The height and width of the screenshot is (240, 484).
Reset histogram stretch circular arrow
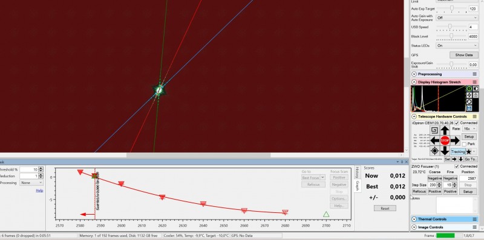[x=469, y=101]
